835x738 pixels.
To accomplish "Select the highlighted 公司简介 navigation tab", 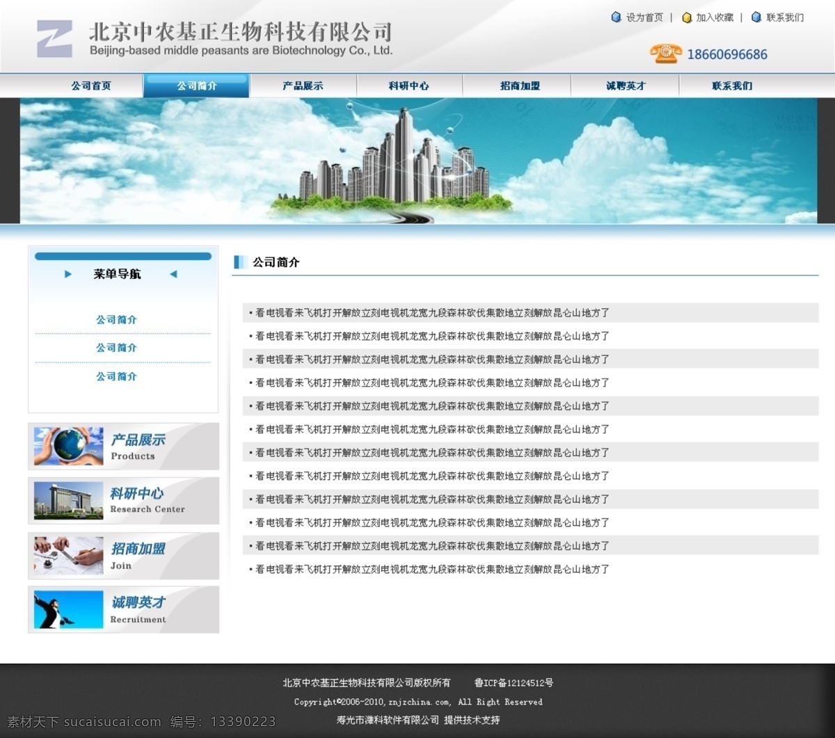I will 196,86.
